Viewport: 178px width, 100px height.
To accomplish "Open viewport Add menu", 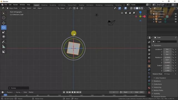I will [x=34, y=8].
